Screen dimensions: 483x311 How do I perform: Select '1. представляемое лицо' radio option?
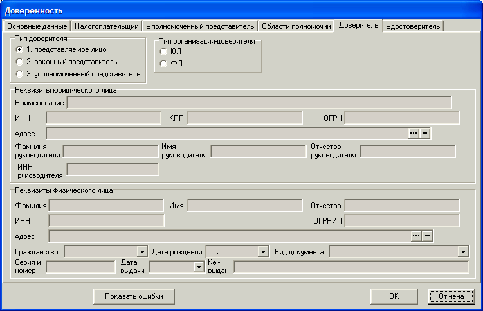(19, 49)
